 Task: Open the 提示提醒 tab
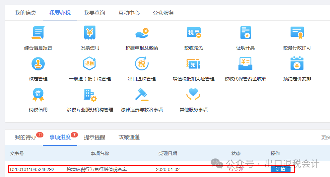click(x=95, y=137)
